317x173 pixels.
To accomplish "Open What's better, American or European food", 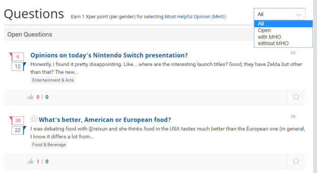I will (x=105, y=120).
